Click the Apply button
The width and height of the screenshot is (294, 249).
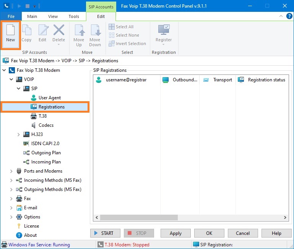pos(175,233)
